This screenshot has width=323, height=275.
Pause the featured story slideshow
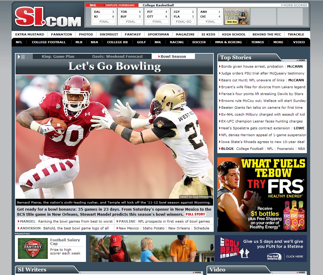click(23, 57)
